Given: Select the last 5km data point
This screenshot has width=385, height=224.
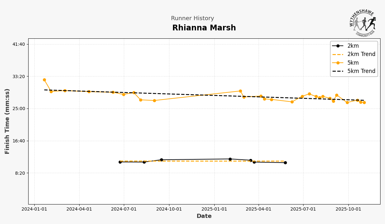Looking at the screenshot, I should click(x=364, y=102).
